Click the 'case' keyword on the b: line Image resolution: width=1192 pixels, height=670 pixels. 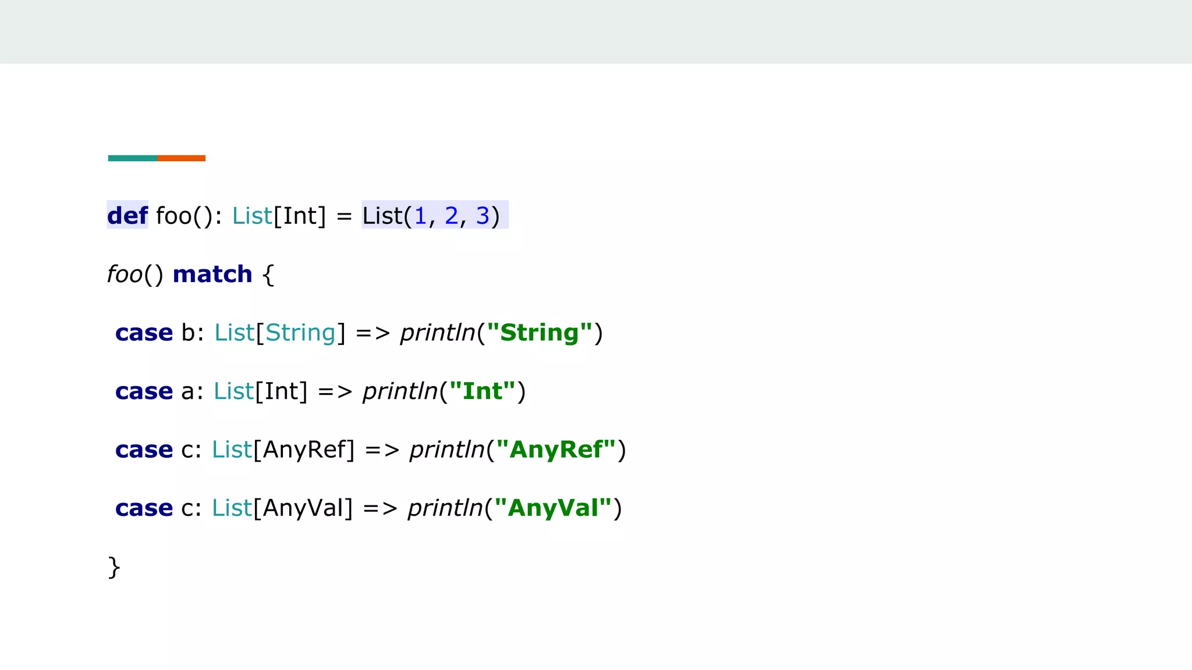point(144,333)
